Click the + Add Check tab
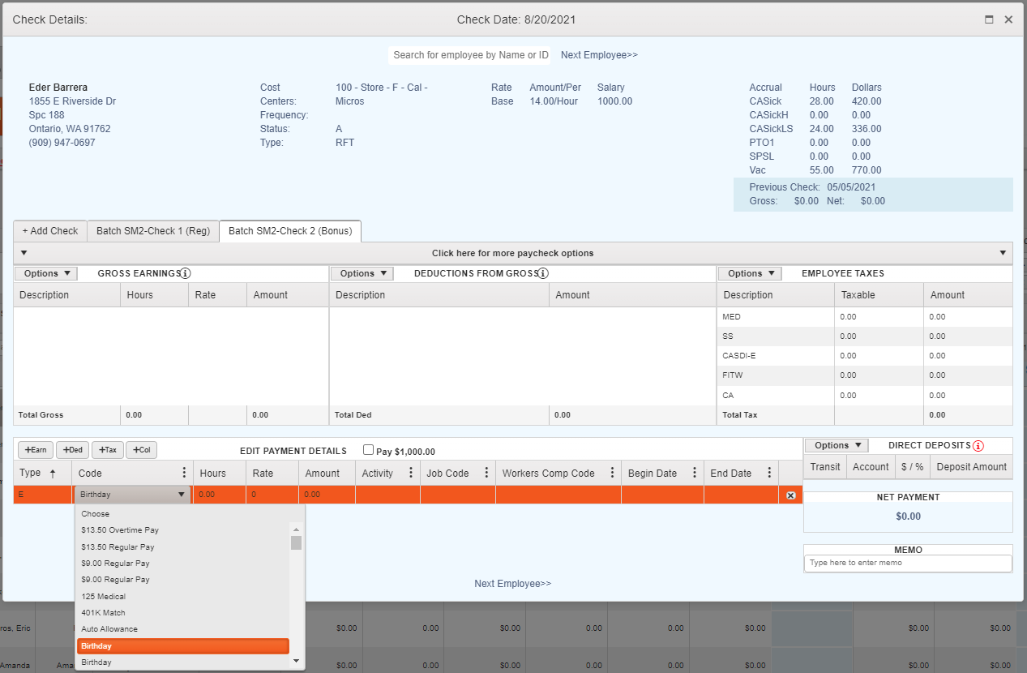The width and height of the screenshot is (1027, 673). point(50,231)
